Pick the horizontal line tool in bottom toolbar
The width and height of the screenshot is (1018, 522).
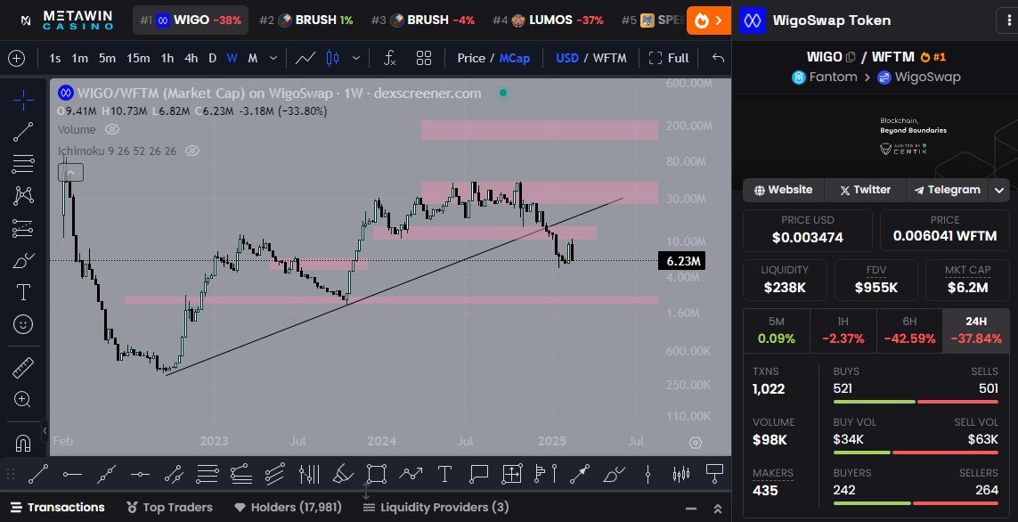(140, 475)
